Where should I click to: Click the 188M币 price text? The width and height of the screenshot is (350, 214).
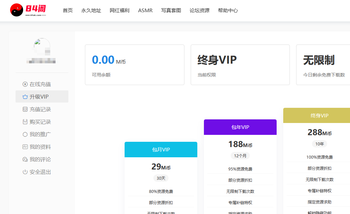click(240, 144)
